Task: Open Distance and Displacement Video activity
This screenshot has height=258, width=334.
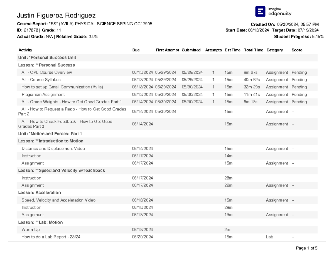Action: click(x=53, y=149)
